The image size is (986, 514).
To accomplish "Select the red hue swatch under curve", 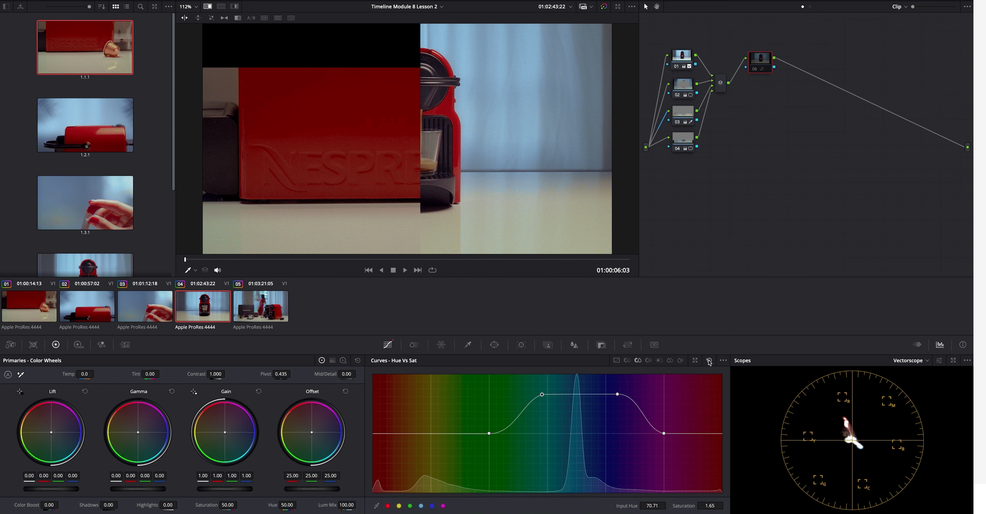I will click(388, 506).
